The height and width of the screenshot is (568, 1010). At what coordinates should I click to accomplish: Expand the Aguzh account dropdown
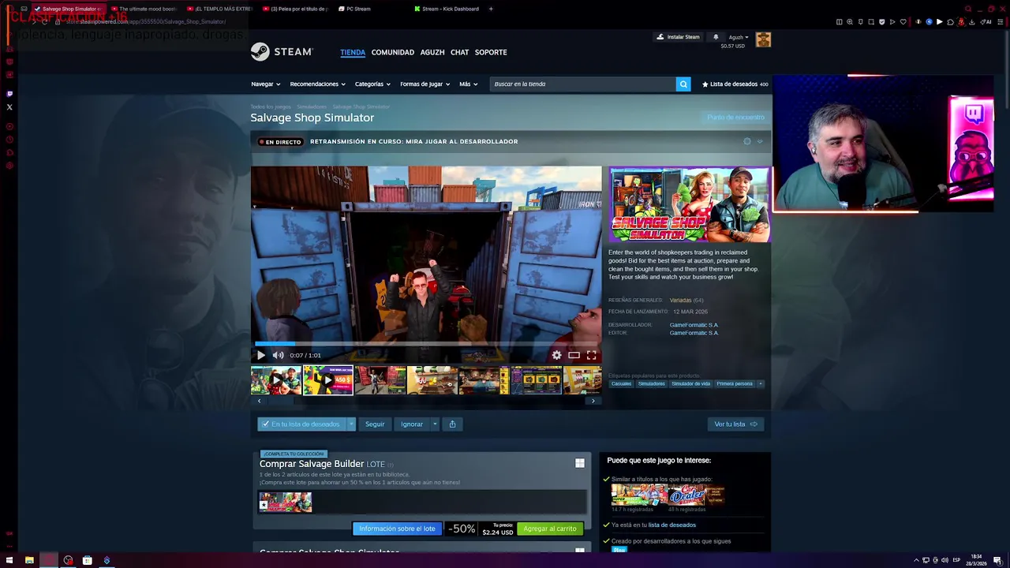[x=739, y=37]
